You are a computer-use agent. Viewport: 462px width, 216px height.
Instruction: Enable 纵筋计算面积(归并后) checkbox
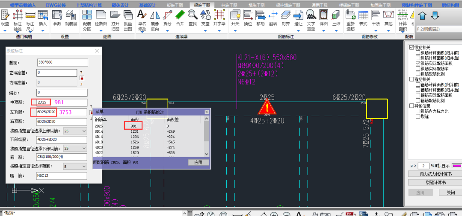[x=418, y=58]
